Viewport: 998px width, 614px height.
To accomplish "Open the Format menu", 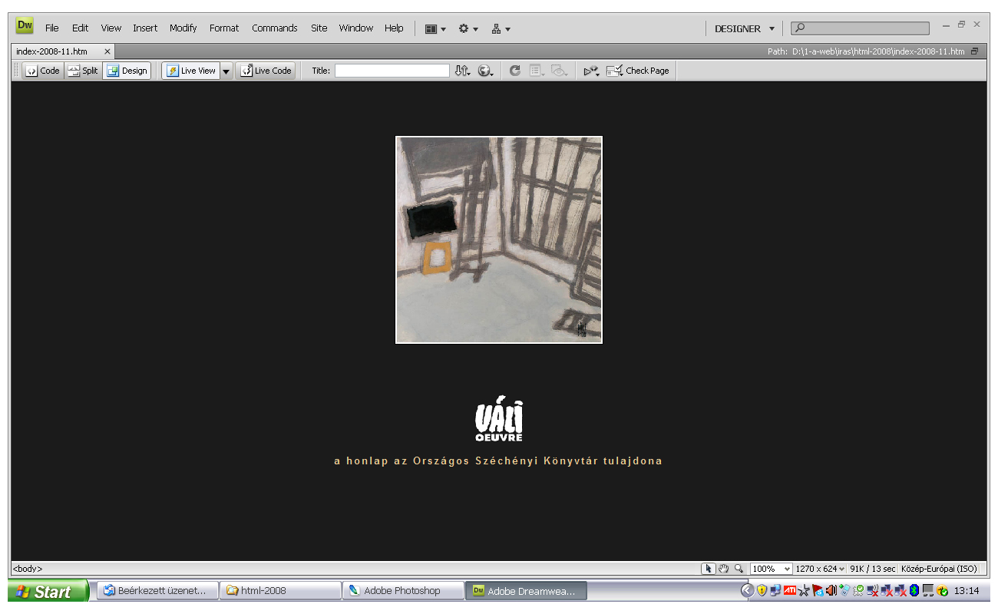I will (224, 28).
